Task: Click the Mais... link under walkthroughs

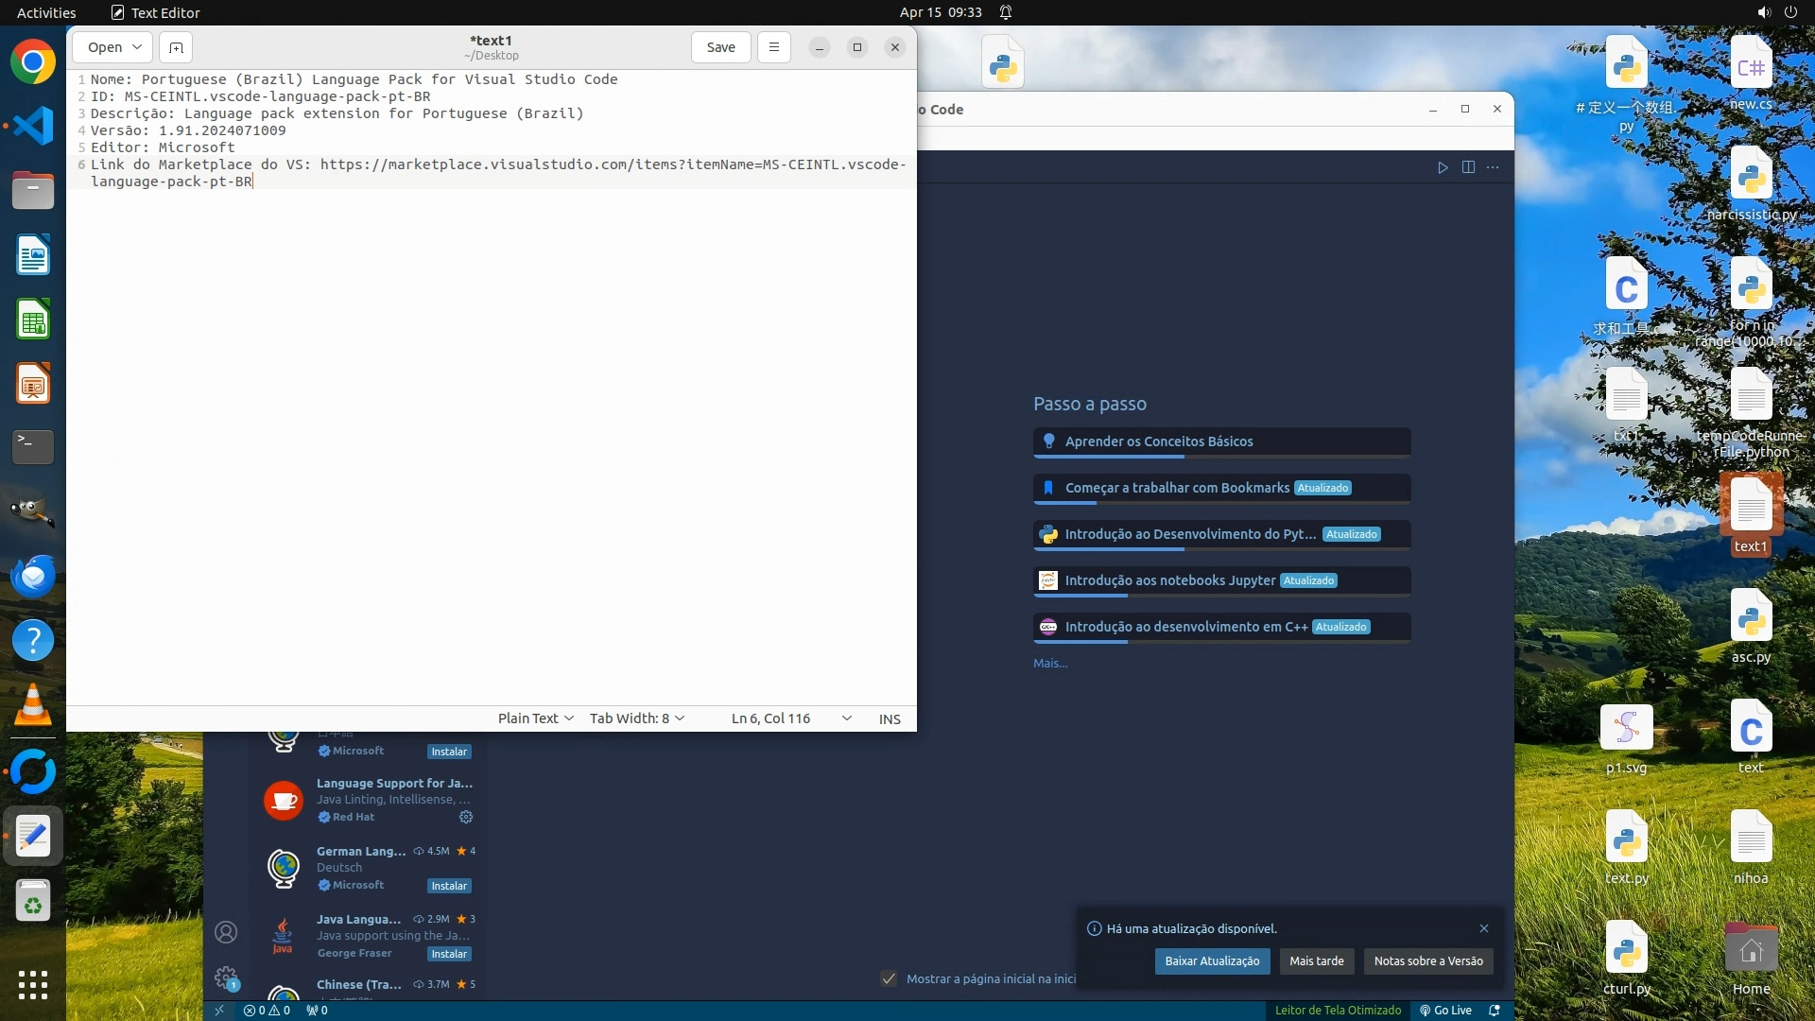Action: 1050,663
